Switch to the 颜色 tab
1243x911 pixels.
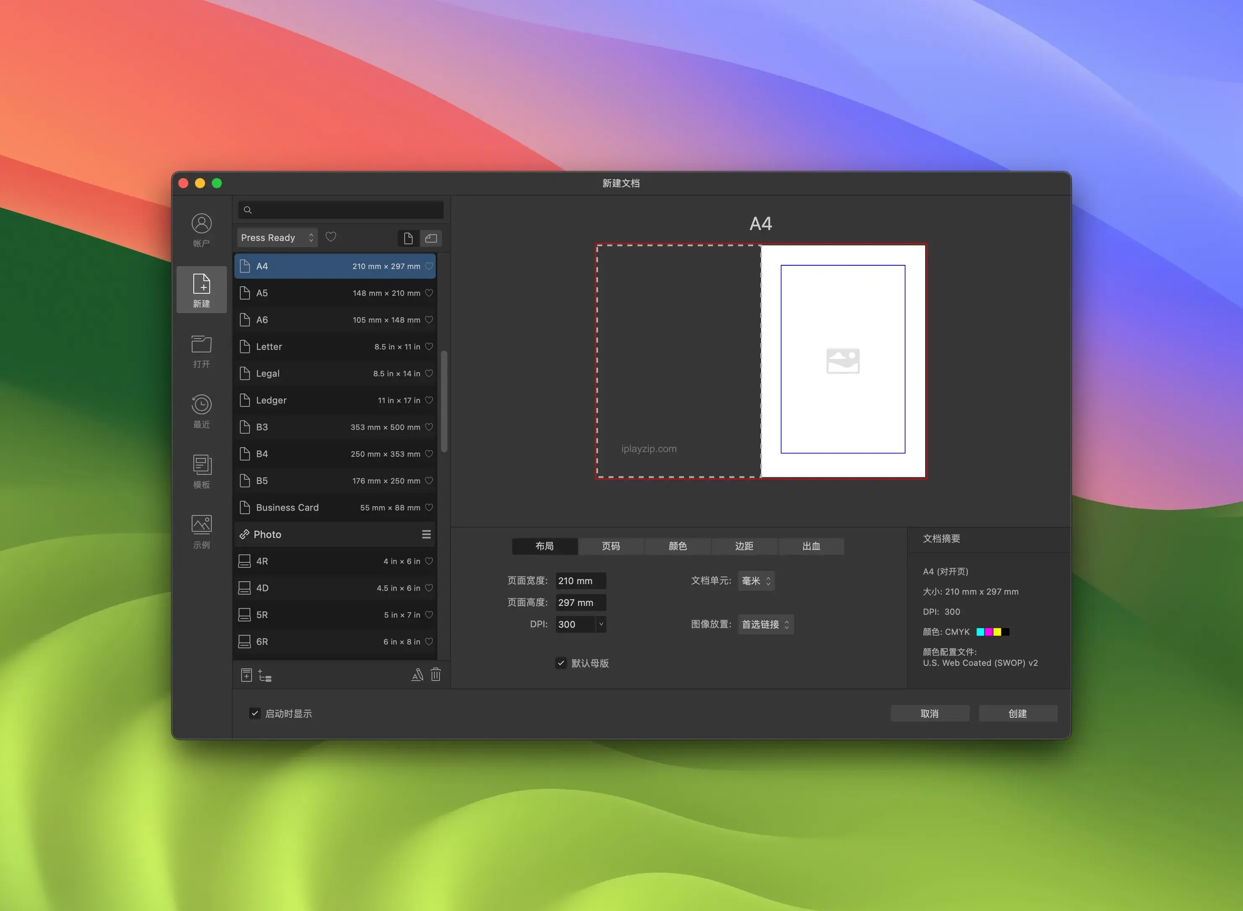click(x=676, y=546)
